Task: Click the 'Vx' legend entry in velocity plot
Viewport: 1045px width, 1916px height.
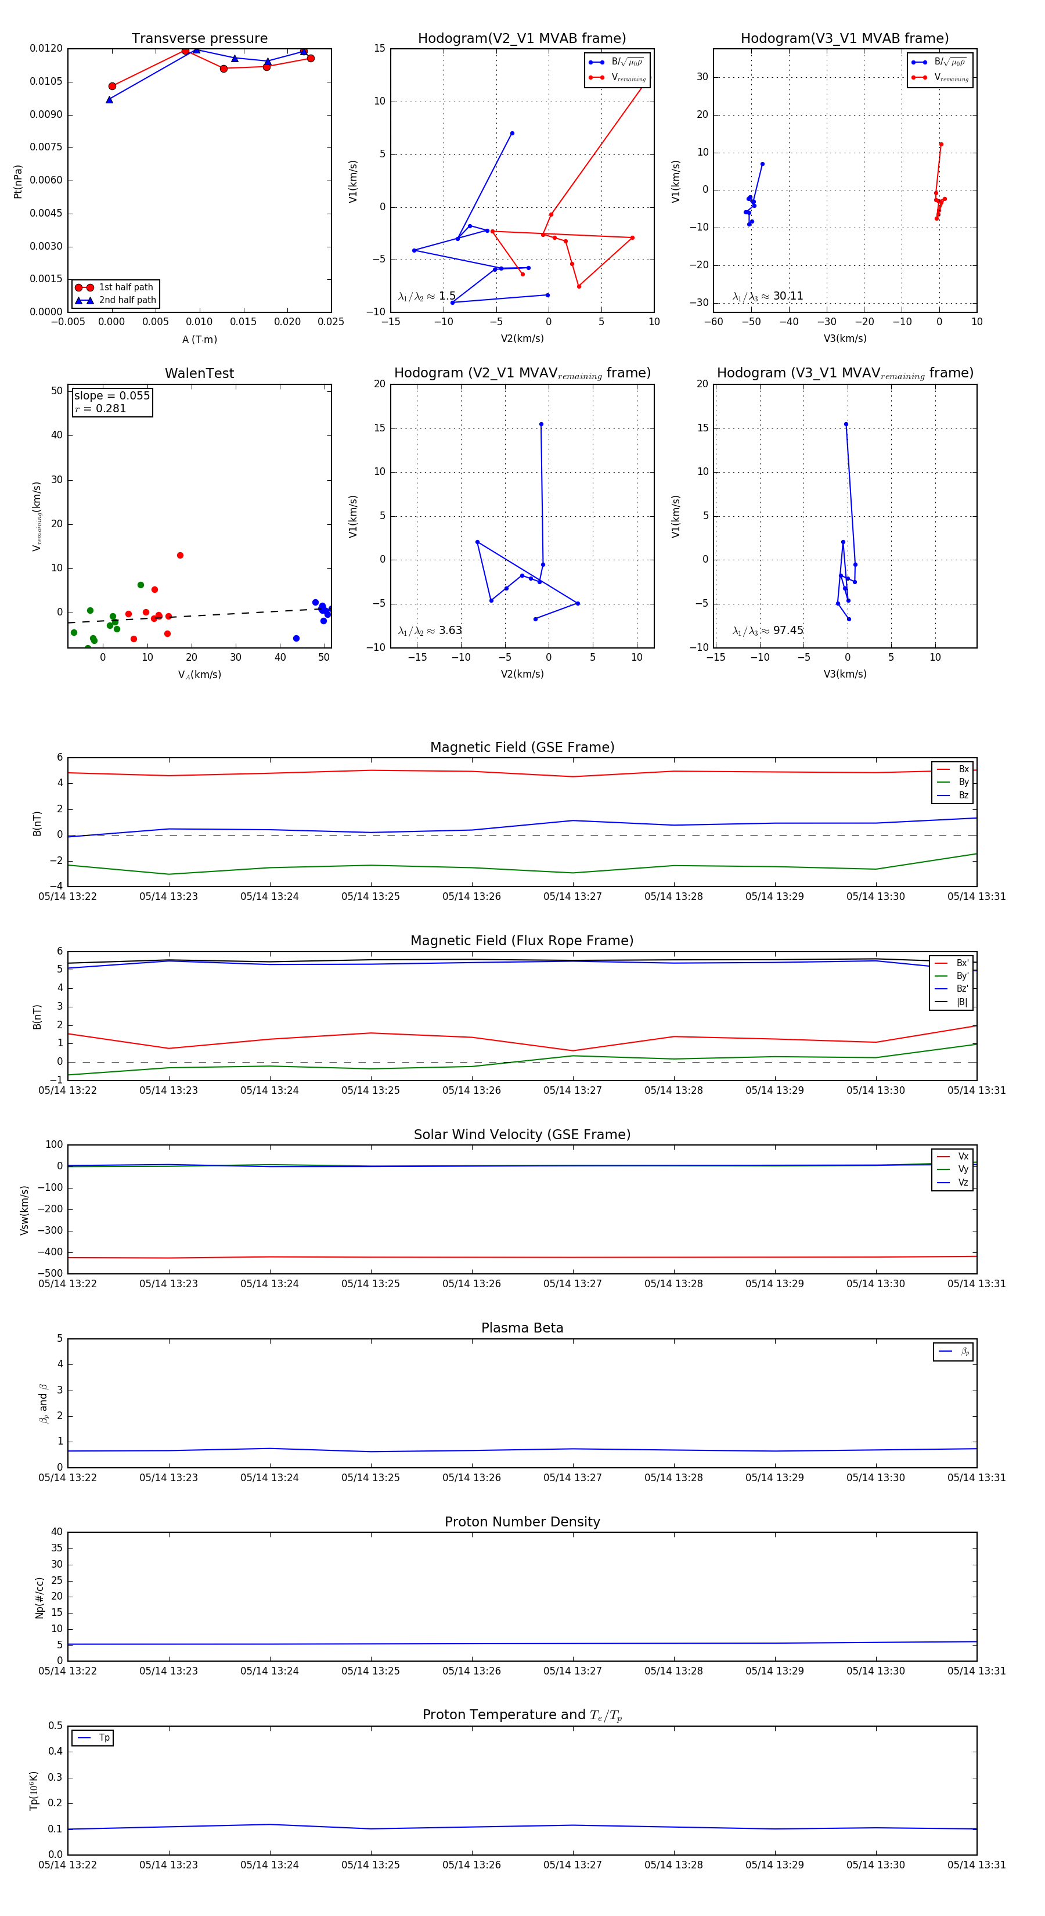Action: coord(953,1157)
